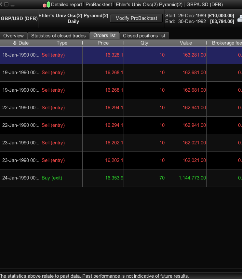The image size is (242, 279).
Task: Sort by the Value column header
Action: (186, 43)
